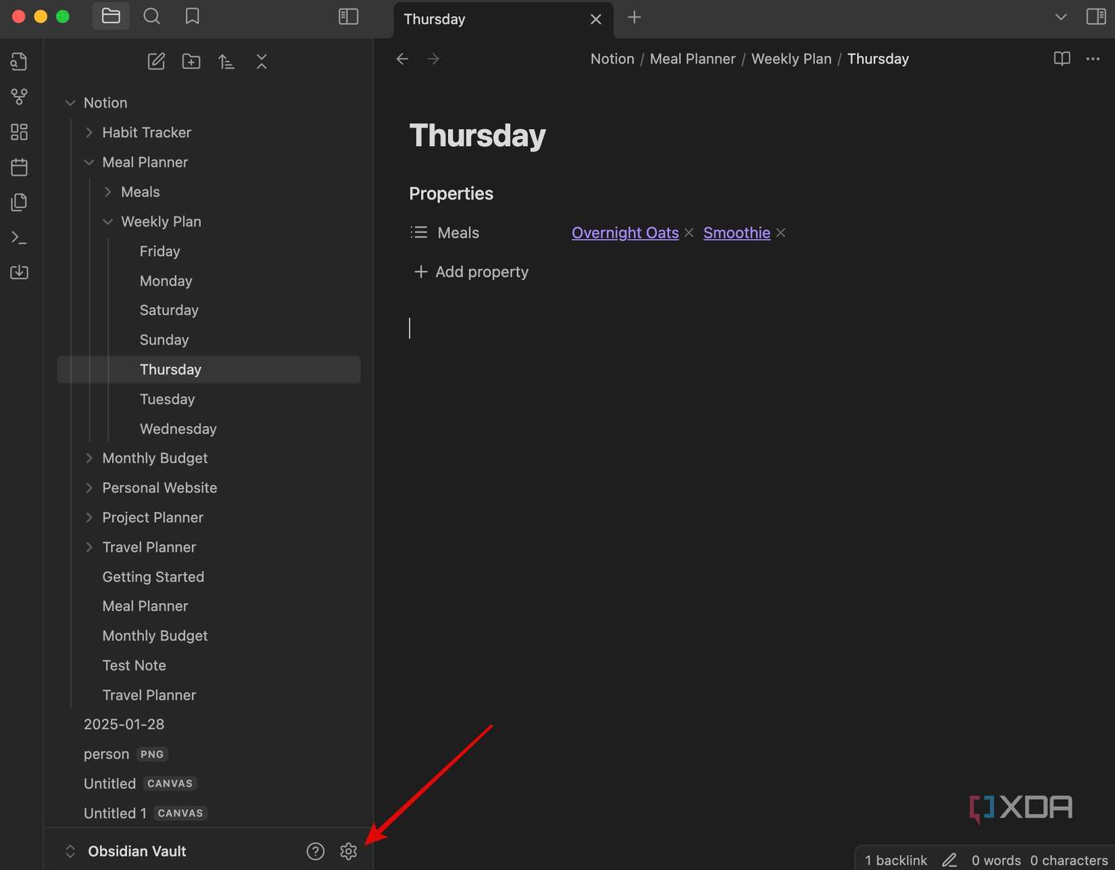Image resolution: width=1115 pixels, height=870 pixels.
Task: Collapse all folders in the file explorer
Action: (x=262, y=61)
